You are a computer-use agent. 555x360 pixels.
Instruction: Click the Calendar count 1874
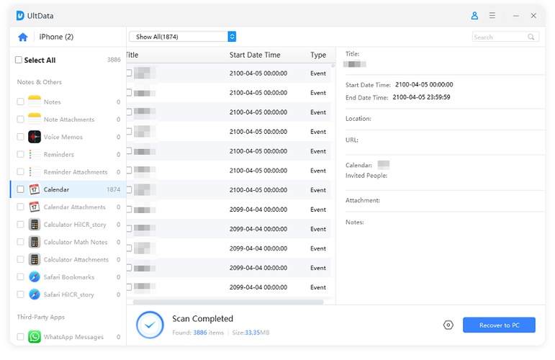click(113, 190)
